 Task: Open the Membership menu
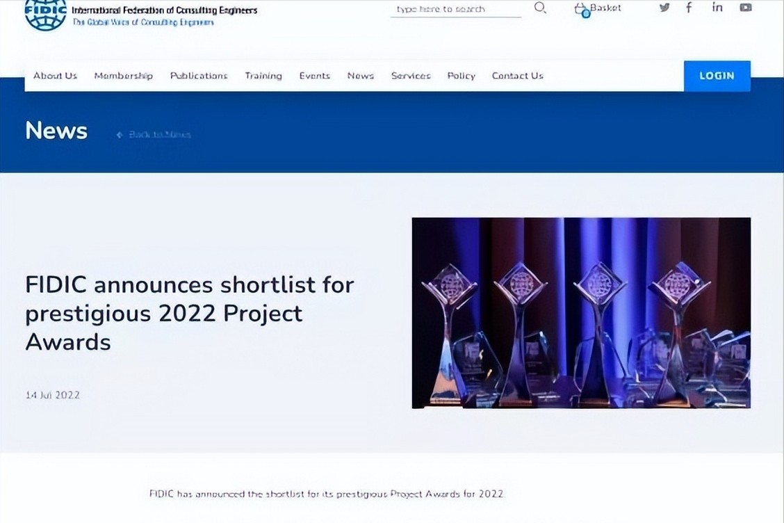[x=123, y=76]
